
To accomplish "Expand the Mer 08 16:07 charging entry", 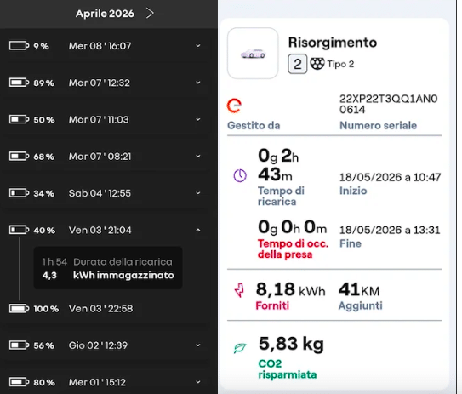I will [198, 46].
